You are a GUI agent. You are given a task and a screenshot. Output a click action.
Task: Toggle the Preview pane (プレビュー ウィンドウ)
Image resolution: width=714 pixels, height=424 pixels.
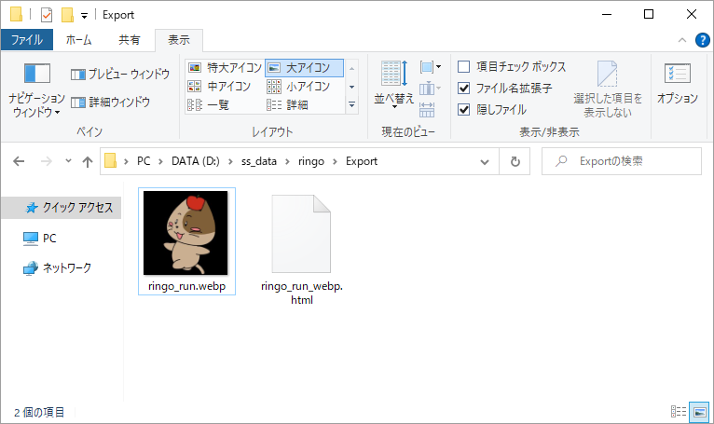(120, 74)
